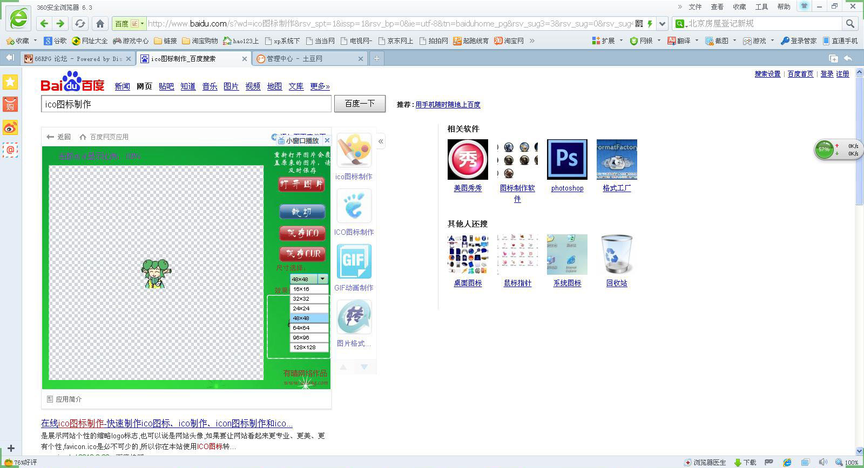Go back with the browser back arrow
The image size is (864, 468).
pyautogui.click(x=44, y=23)
